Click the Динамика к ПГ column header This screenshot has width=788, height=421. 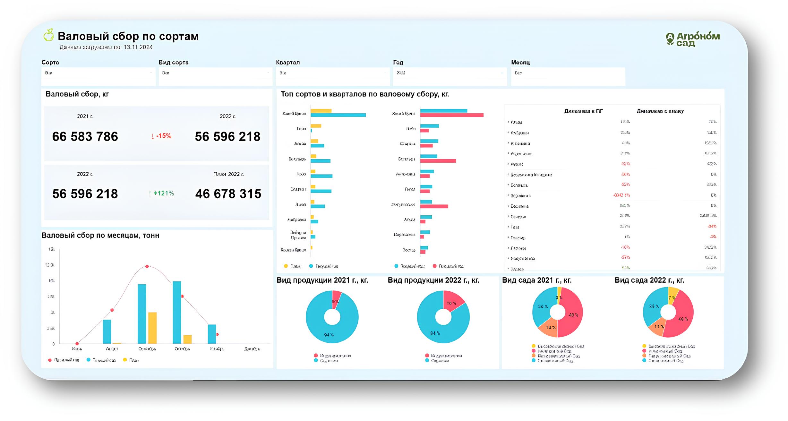coord(583,111)
